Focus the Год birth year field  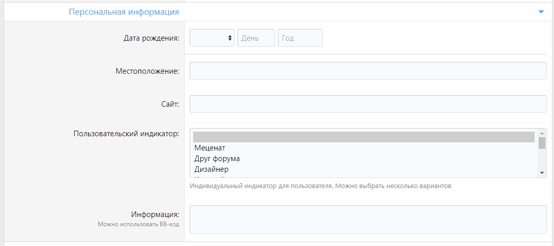coord(300,38)
